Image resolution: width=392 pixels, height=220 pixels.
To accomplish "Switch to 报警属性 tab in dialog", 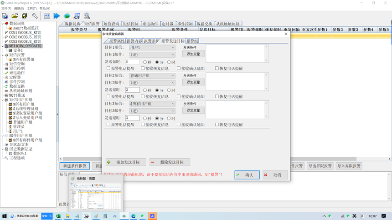I will tap(117, 41).
